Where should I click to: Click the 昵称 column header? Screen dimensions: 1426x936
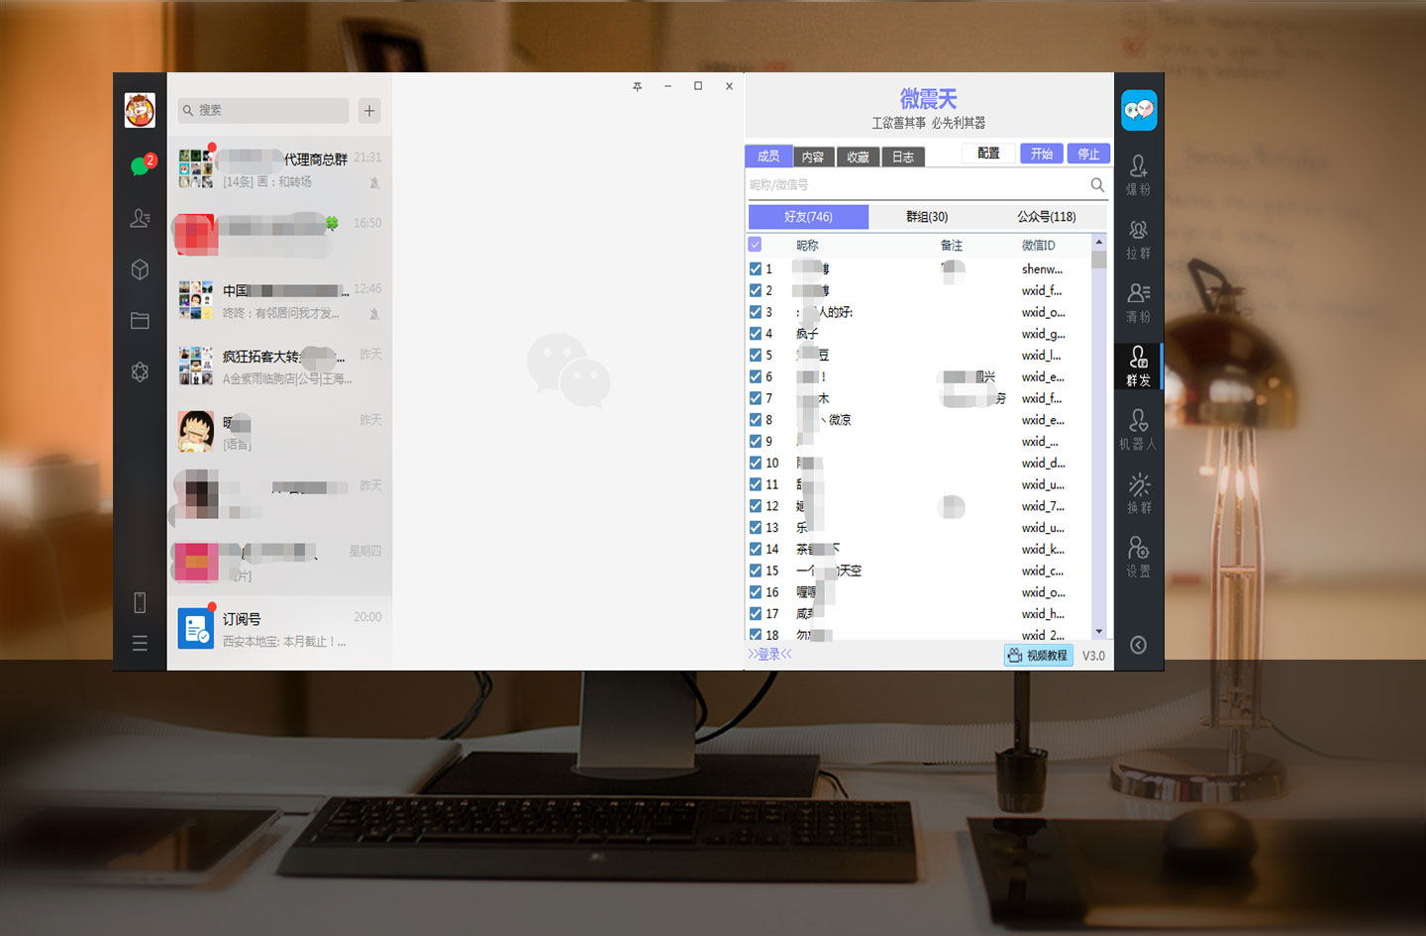pos(807,245)
